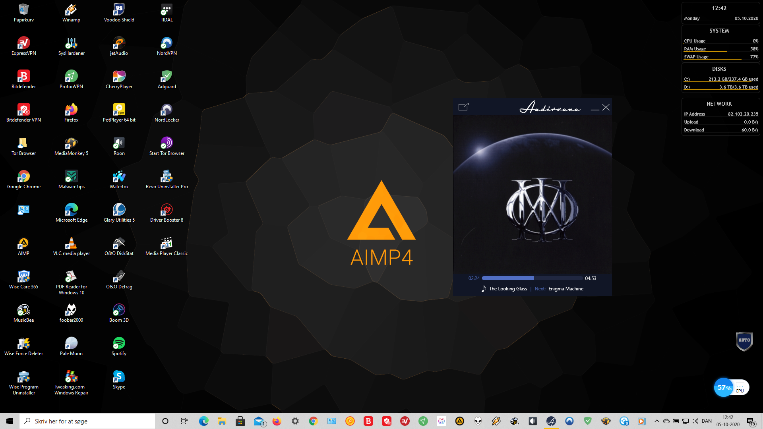Seek in the Audirvana playback progress bar

(x=532, y=278)
